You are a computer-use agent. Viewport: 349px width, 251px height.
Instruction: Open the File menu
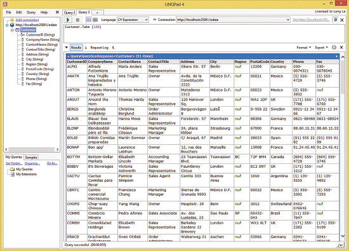point(8,12)
